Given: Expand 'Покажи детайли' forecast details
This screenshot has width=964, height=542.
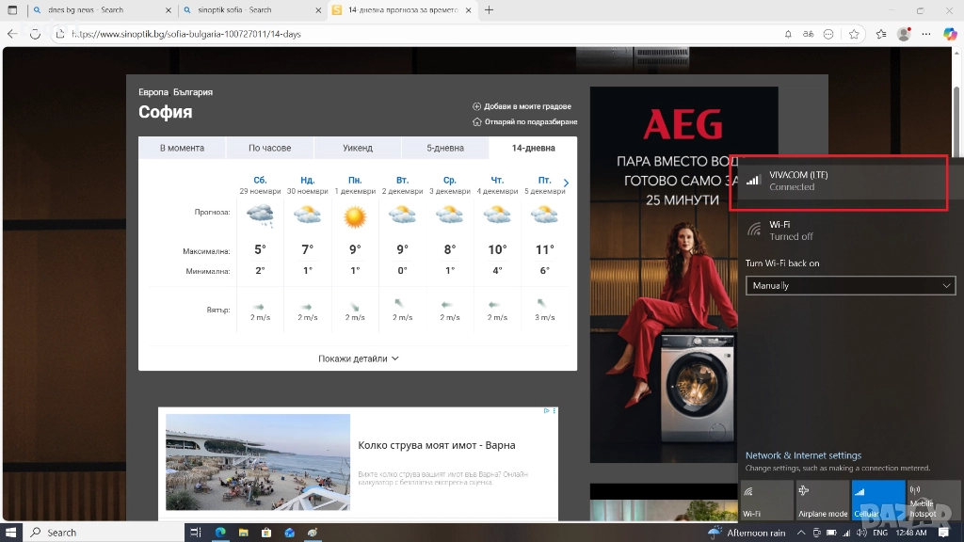Looking at the screenshot, I should pos(359,359).
